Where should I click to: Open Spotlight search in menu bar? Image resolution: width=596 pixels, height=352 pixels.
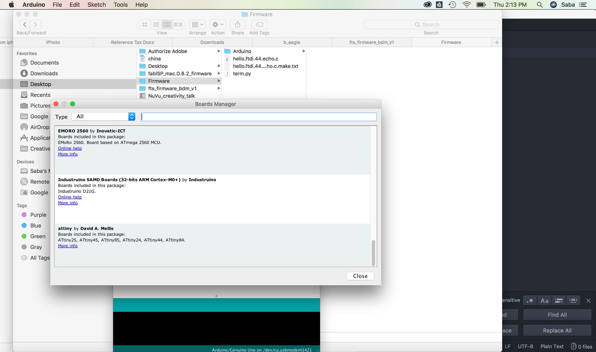coord(540,5)
